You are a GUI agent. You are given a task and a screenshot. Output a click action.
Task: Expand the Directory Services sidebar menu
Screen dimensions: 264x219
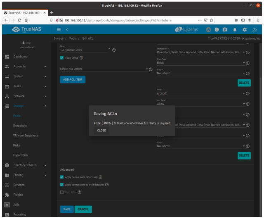coord(26,165)
